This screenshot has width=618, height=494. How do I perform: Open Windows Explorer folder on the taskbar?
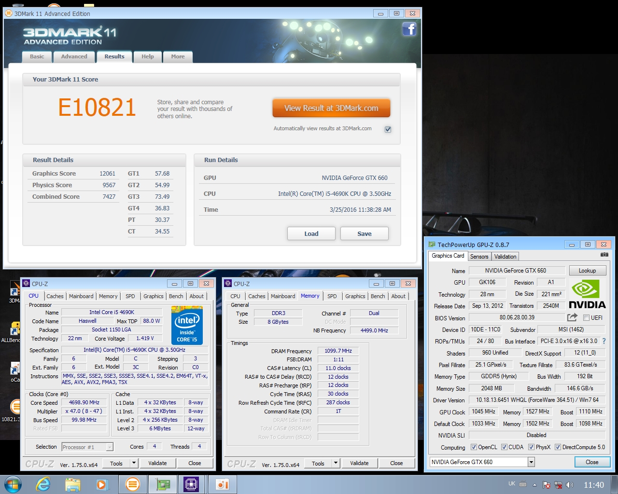pyautogui.click(x=73, y=484)
